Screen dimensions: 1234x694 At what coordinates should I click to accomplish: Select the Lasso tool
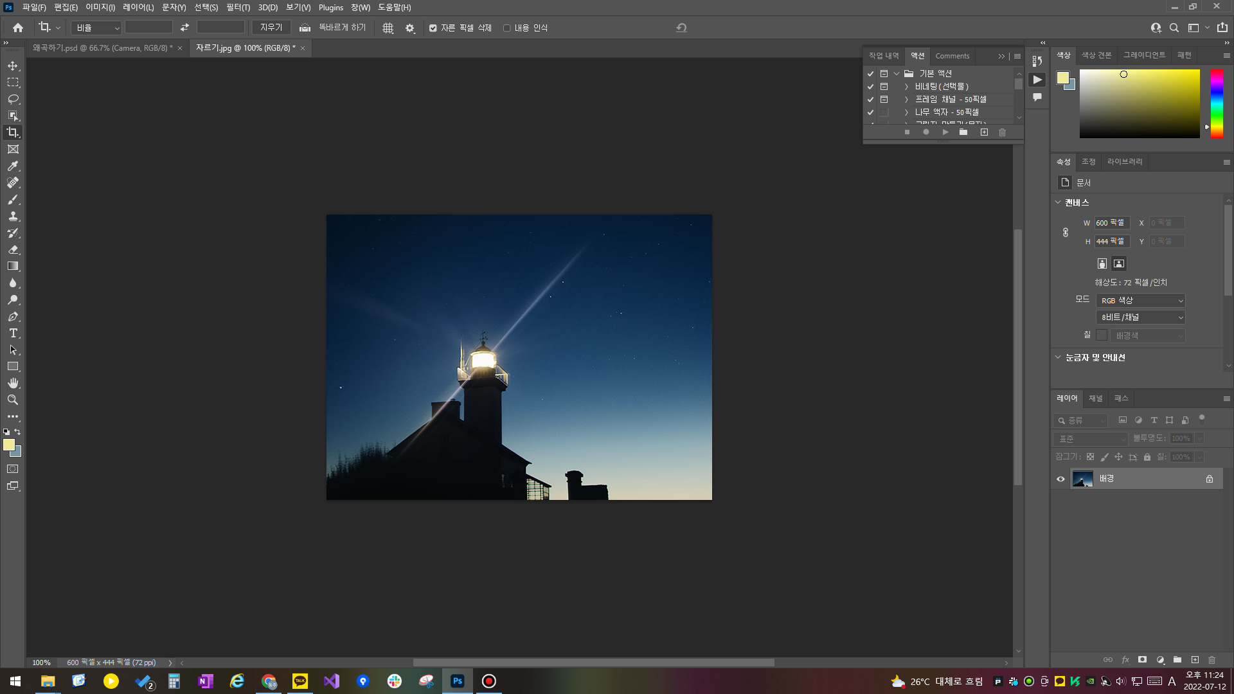(13, 99)
